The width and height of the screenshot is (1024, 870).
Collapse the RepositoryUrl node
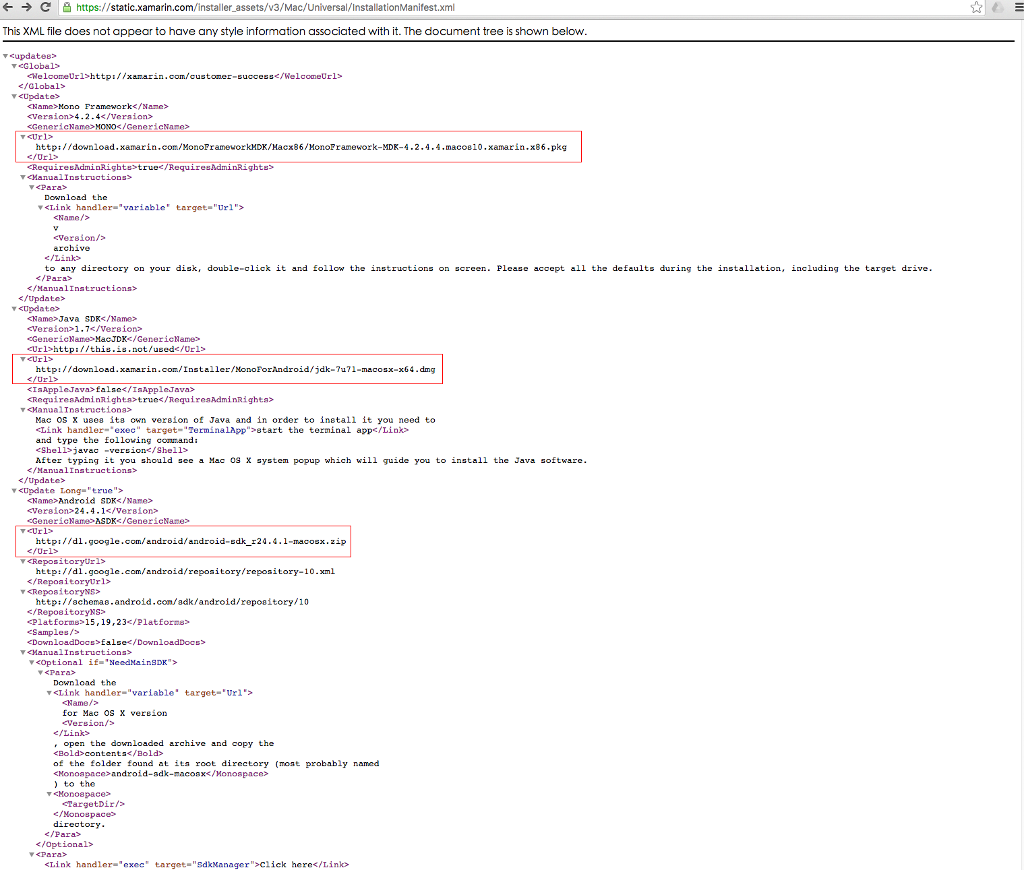coord(24,562)
